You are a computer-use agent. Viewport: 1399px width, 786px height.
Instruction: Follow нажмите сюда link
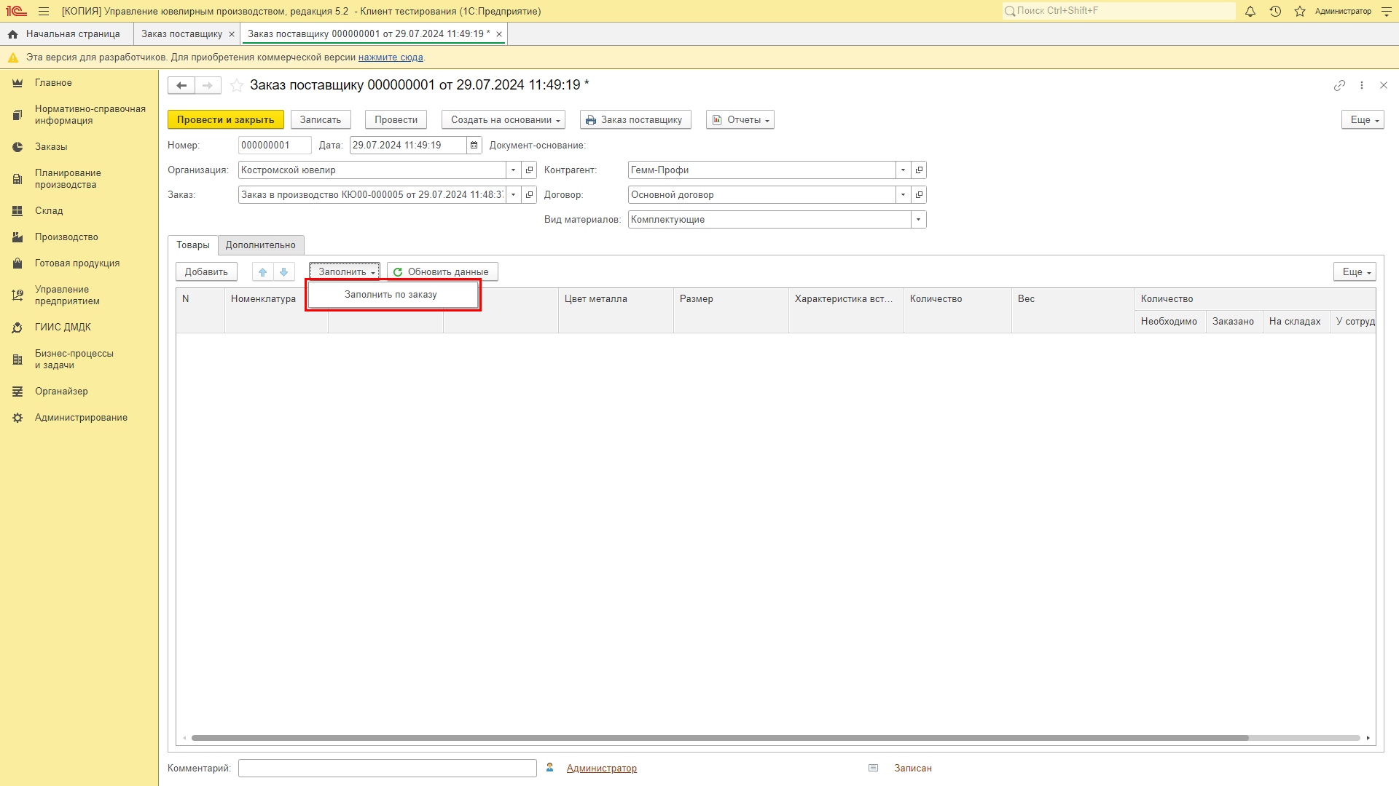click(391, 57)
